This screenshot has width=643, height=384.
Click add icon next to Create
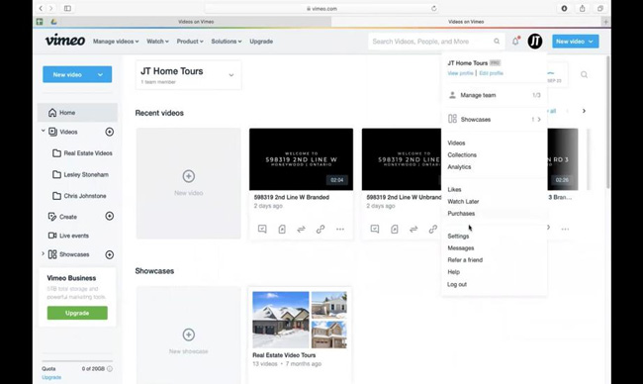coord(110,216)
